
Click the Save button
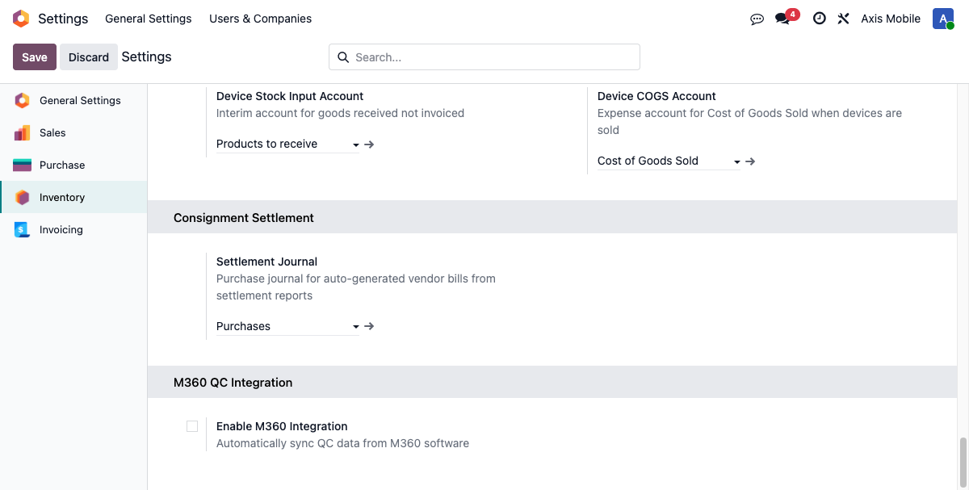[35, 57]
